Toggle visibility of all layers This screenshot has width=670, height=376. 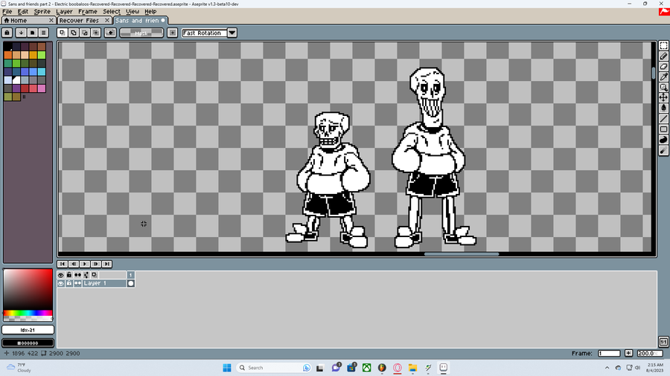61,275
